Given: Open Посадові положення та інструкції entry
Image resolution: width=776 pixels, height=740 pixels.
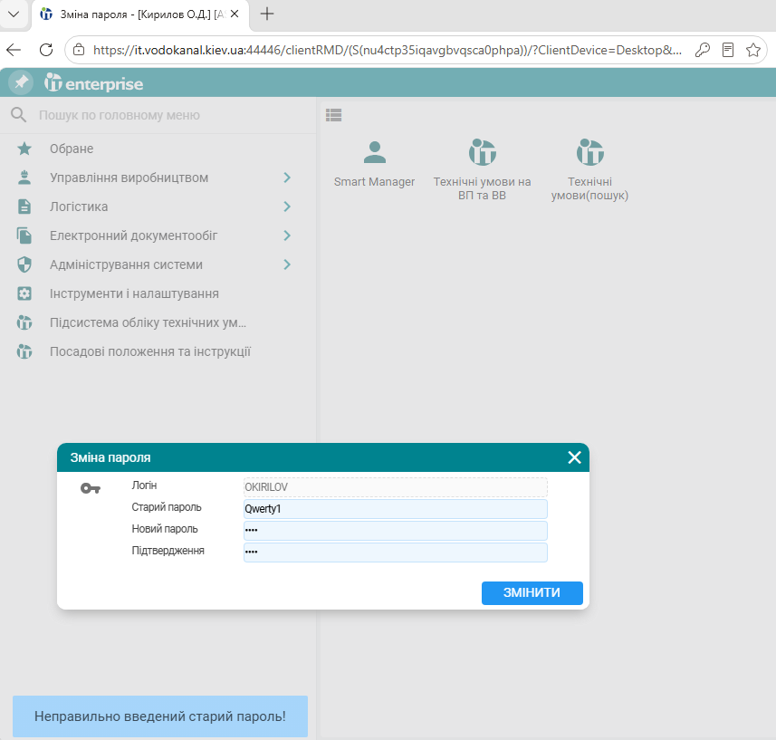Looking at the screenshot, I should tap(158, 351).
